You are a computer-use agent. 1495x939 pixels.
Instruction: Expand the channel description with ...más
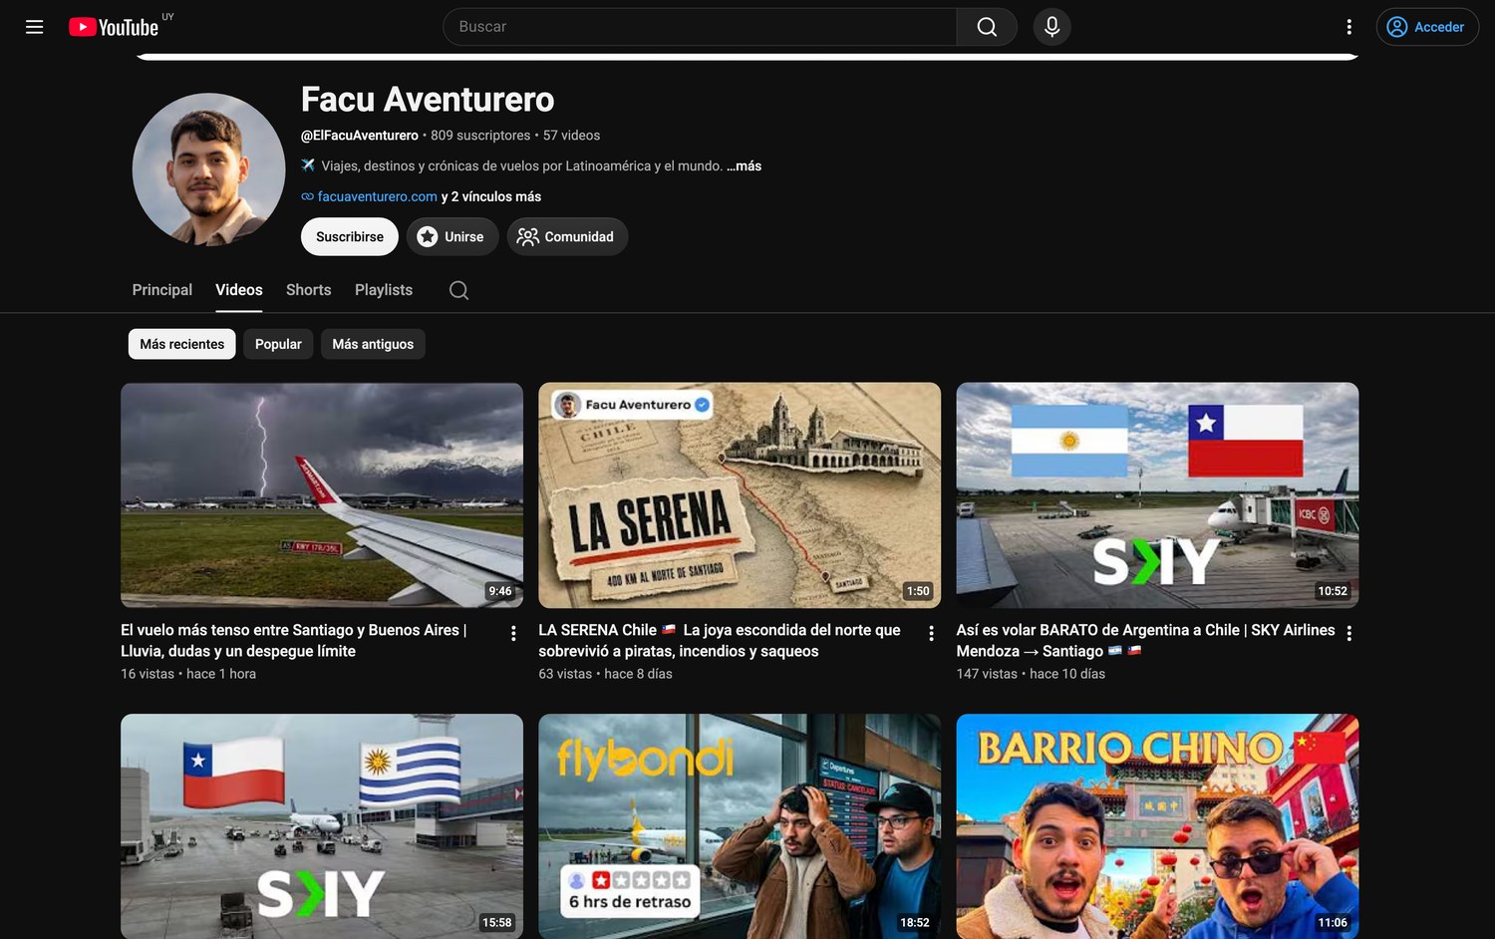point(744,166)
